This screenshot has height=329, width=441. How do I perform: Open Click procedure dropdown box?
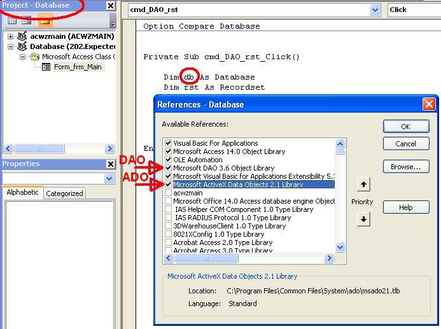[x=414, y=10]
